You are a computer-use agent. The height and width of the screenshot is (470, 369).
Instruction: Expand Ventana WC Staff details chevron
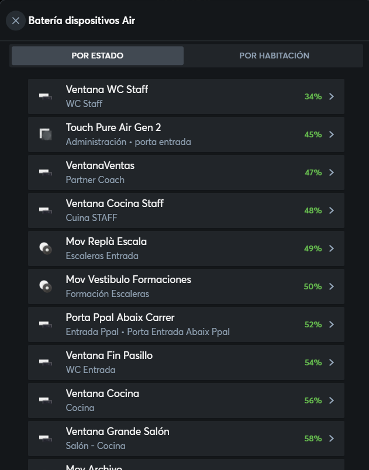pyautogui.click(x=332, y=96)
